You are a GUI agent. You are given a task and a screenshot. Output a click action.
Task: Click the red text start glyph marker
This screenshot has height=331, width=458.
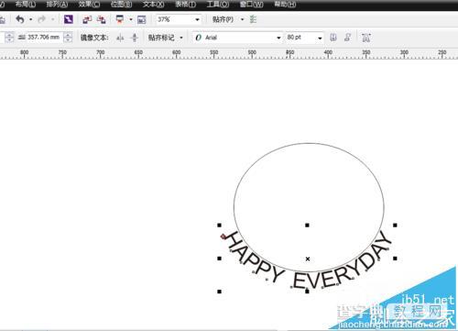click(x=224, y=237)
